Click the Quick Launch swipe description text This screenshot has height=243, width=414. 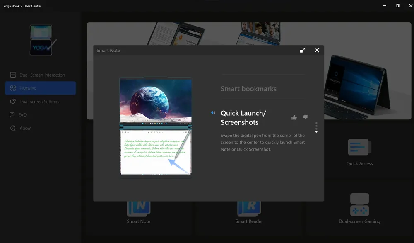[x=263, y=142]
